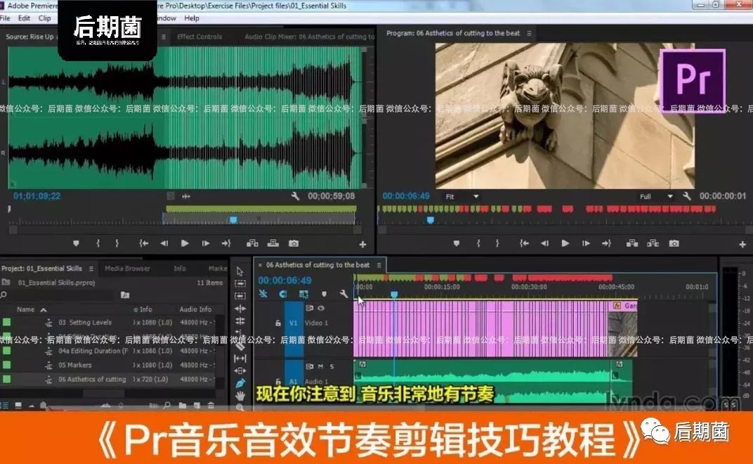Choose the Selection arrow tool

[x=240, y=271]
